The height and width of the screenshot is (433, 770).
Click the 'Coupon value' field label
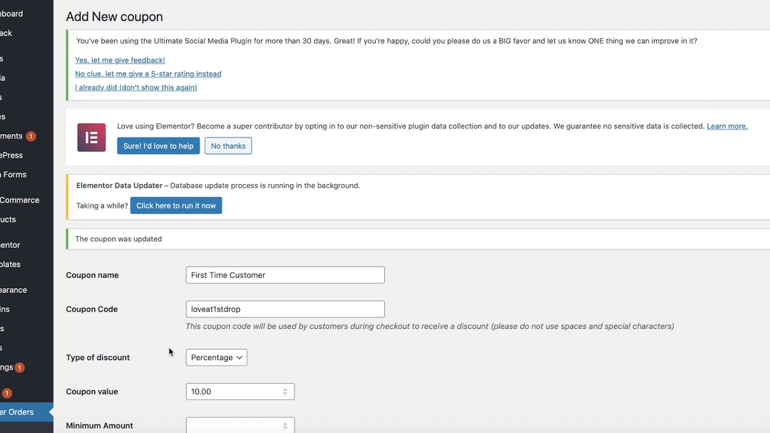[92, 392]
